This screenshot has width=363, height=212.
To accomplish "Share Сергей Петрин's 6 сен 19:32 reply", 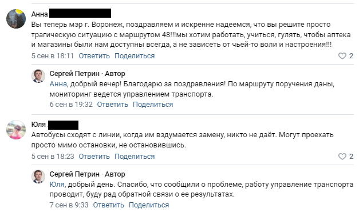I will pos(153,105).
